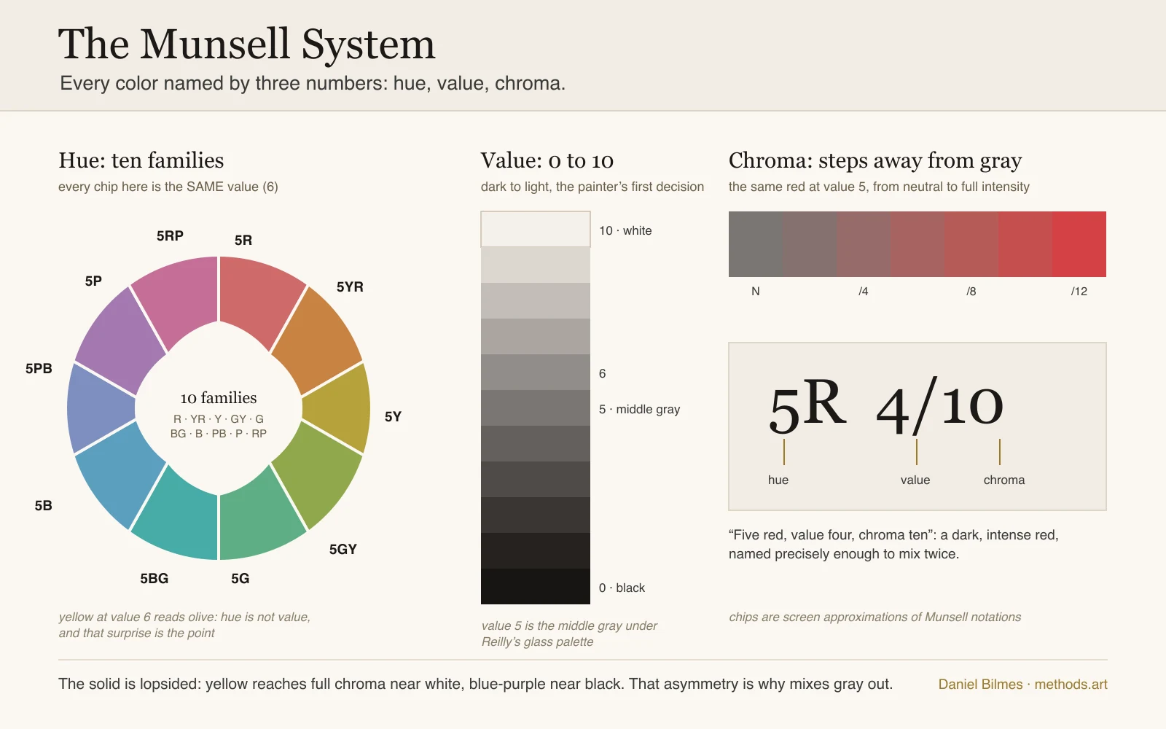The width and height of the screenshot is (1166, 729).
Task: Select the value 0 black chip
Action: 536,587
